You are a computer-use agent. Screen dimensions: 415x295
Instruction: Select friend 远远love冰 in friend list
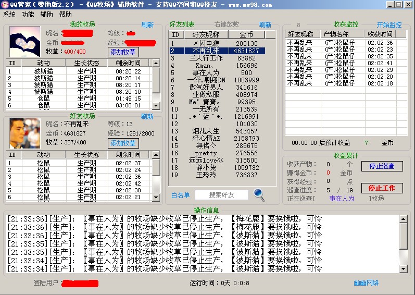click(x=217, y=160)
